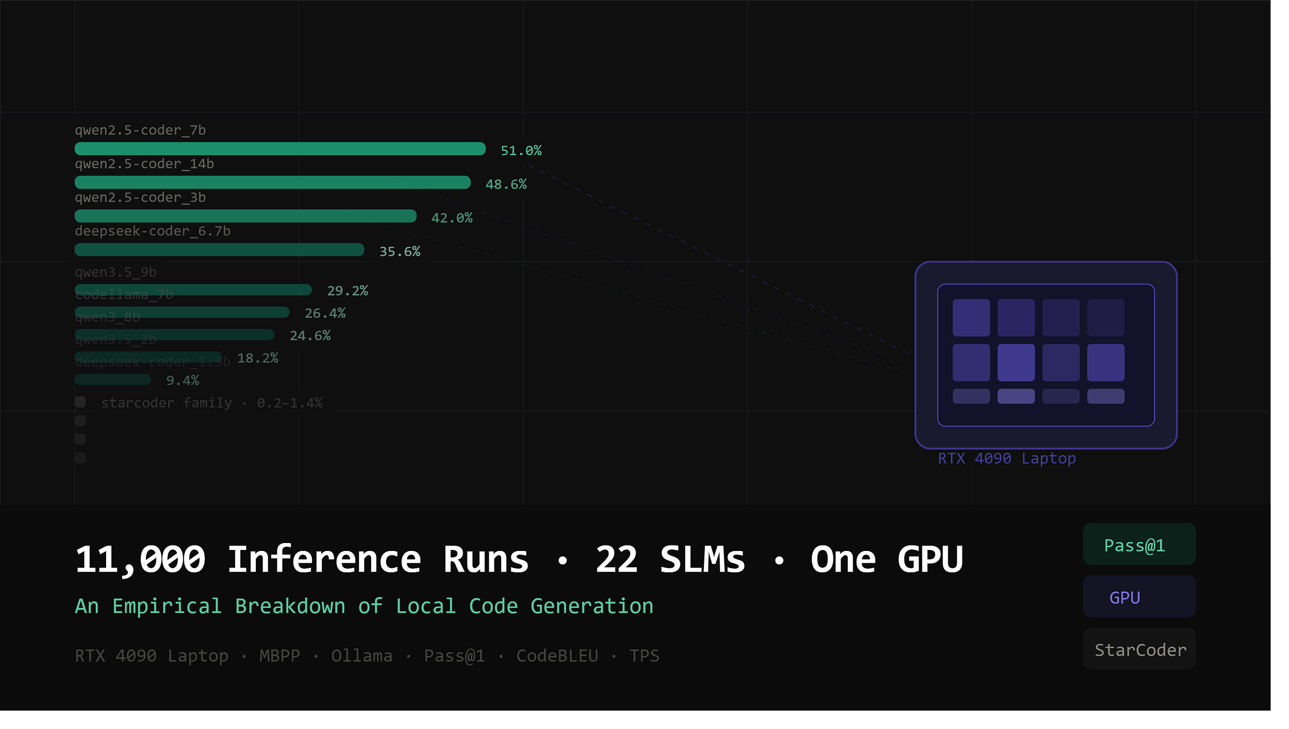This screenshot has height=729, width=1289.
Task: Click the 42.0% value
Action: 451,218
